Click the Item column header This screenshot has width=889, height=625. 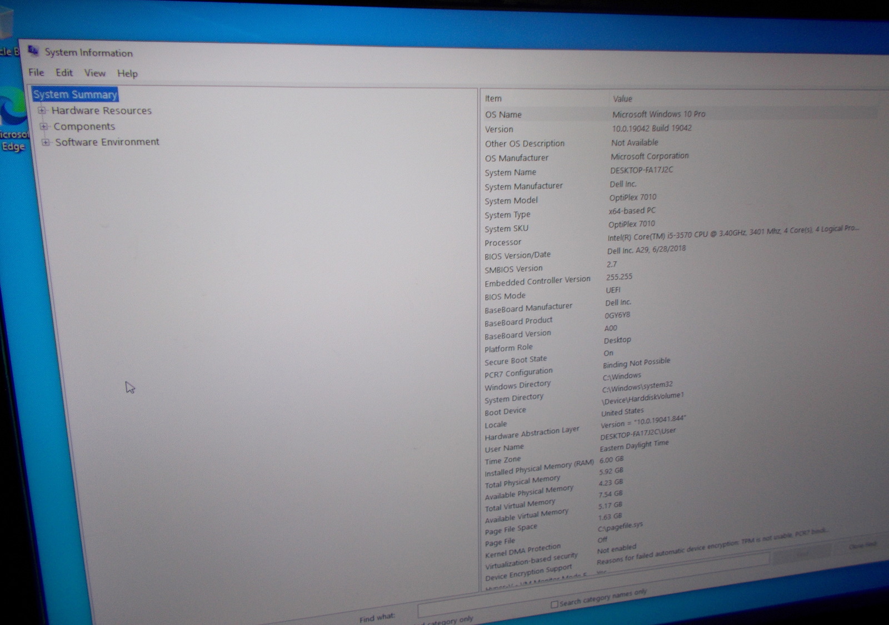pos(493,98)
